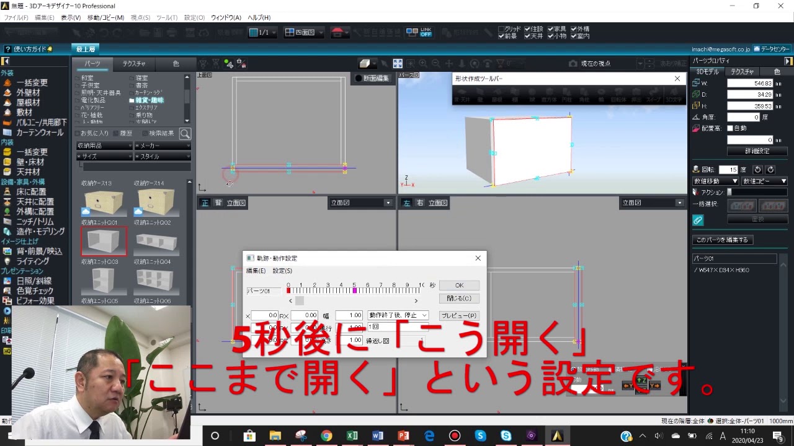Toggle the 住設 checkbox
This screenshot has width=794, height=446.
pos(527,29)
